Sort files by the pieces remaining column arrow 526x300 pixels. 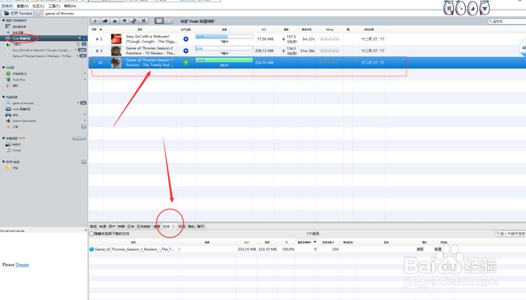click(x=315, y=242)
